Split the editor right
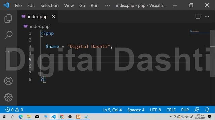The image size is (215, 120). click(x=198, y=16)
